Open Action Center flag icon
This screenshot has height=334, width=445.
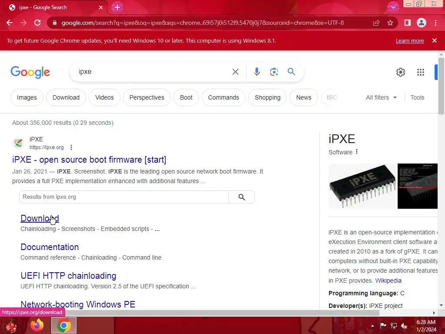coord(383,325)
